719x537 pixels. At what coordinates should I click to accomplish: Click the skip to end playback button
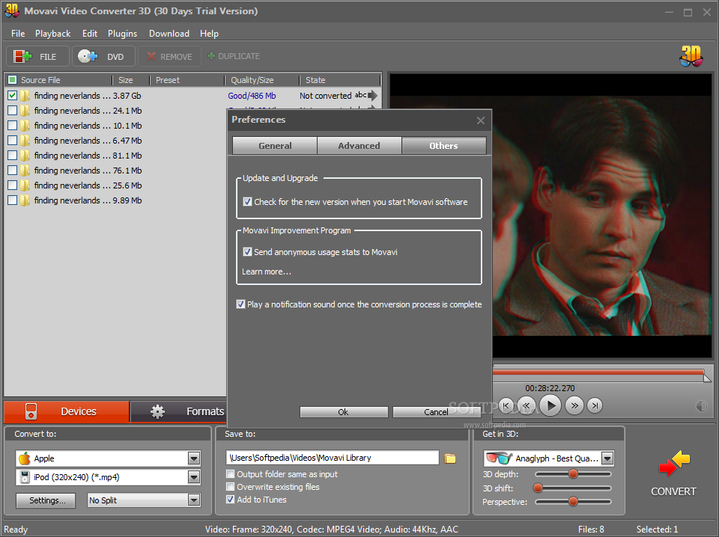(595, 405)
